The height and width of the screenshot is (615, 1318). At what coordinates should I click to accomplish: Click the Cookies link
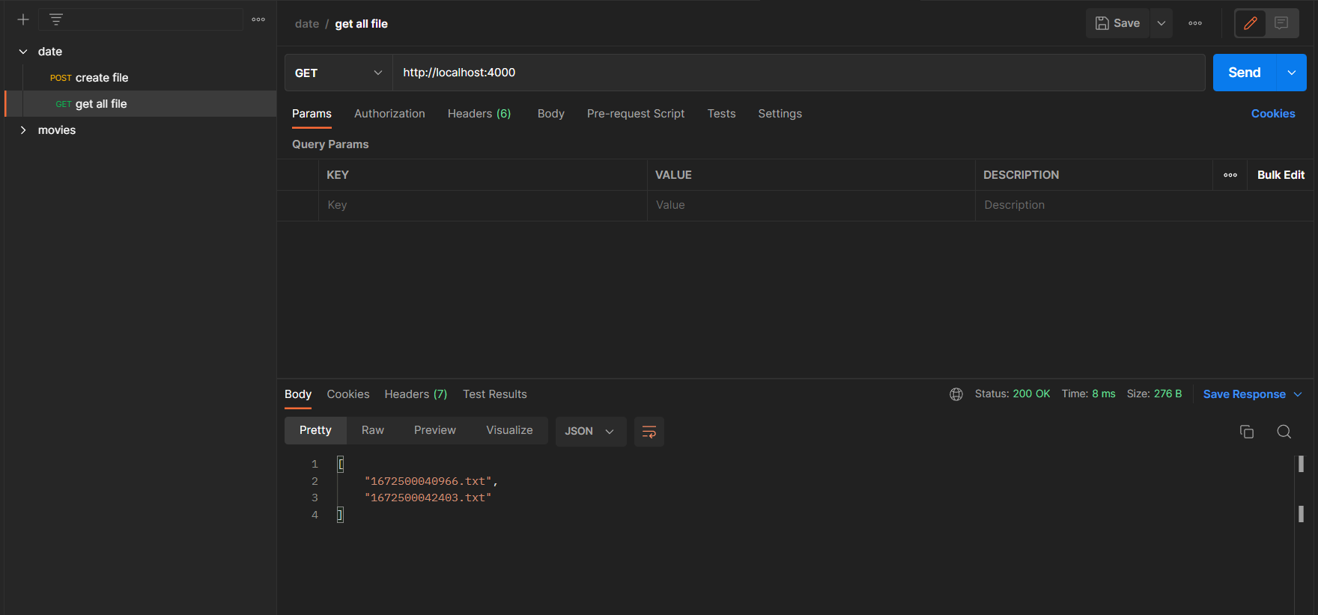(1273, 114)
